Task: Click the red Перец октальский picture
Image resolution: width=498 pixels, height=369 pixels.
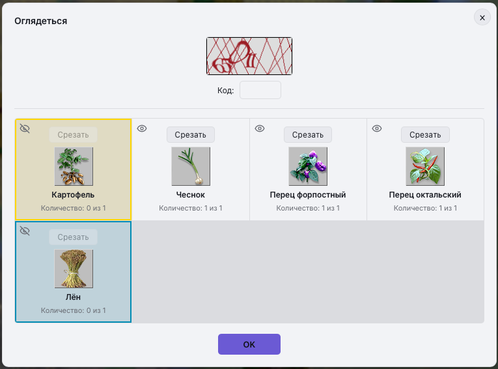Action: pyautogui.click(x=425, y=166)
